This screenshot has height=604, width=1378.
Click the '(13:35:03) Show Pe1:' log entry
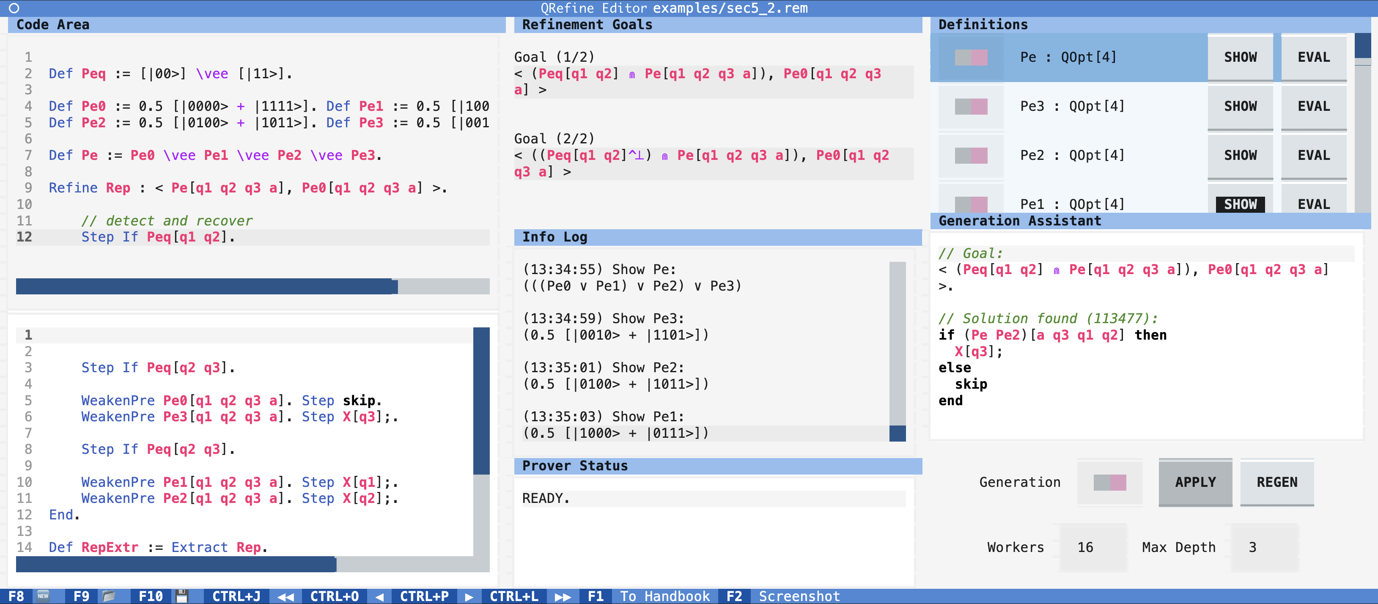click(x=604, y=417)
